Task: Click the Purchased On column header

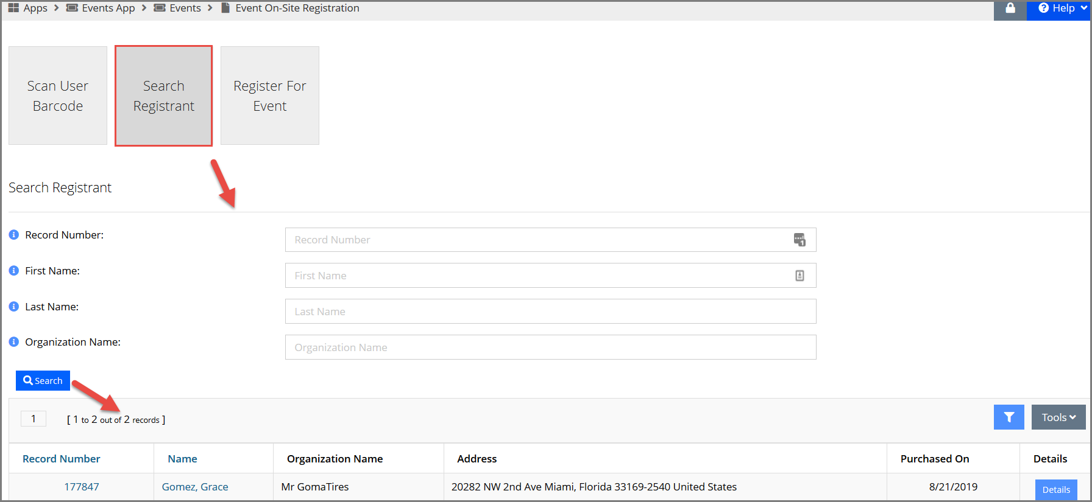Action: pos(935,459)
